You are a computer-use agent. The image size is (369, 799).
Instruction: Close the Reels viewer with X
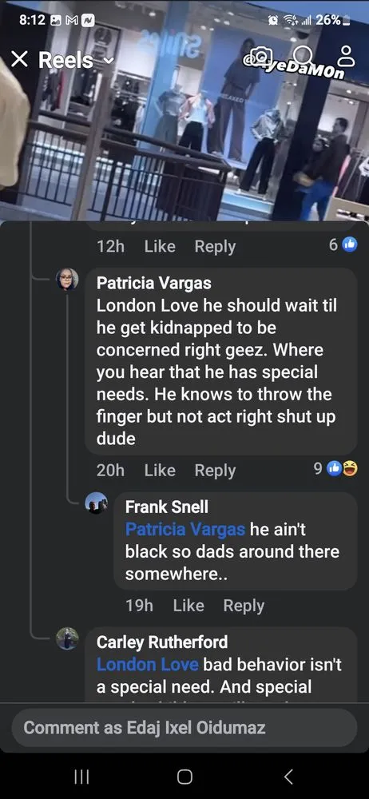coord(19,60)
